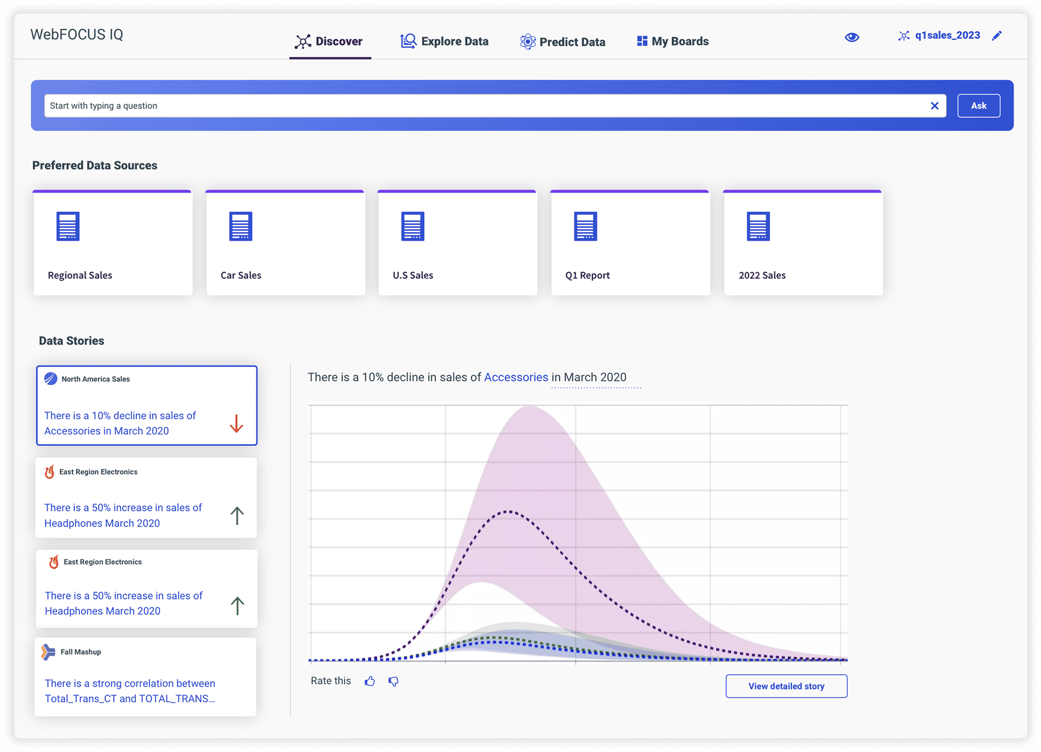1041x752 pixels.
Task: Clear the question box with the X icon
Action: click(934, 106)
